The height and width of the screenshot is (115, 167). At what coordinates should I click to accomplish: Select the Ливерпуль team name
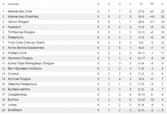point(16,37)
